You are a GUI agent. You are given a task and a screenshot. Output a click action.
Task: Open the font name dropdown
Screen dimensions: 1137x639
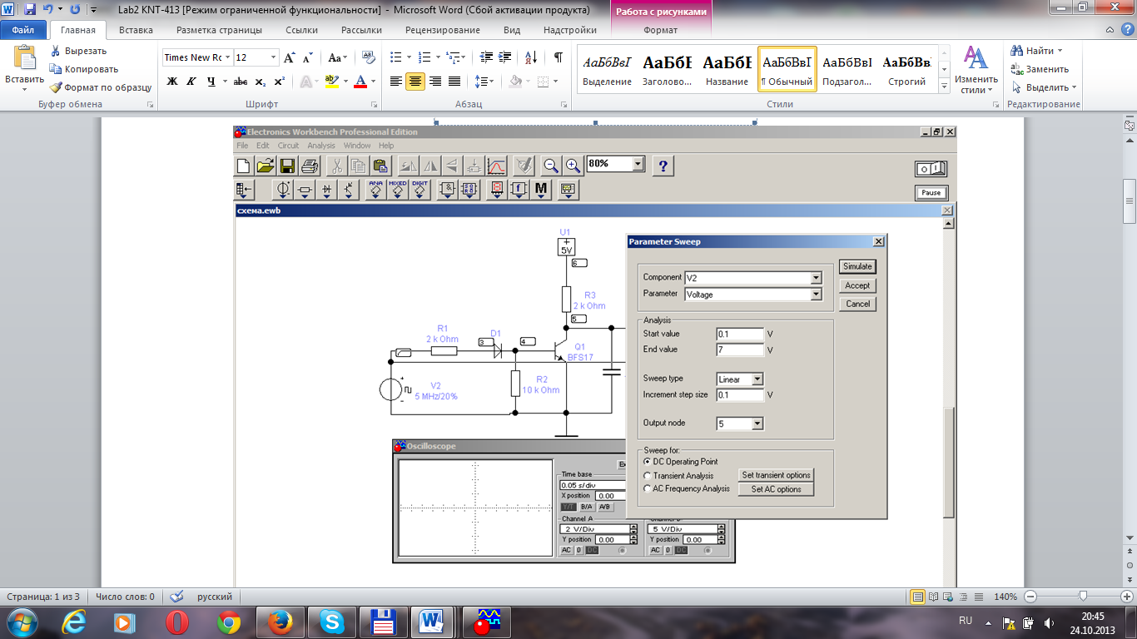tap(226, 57)
